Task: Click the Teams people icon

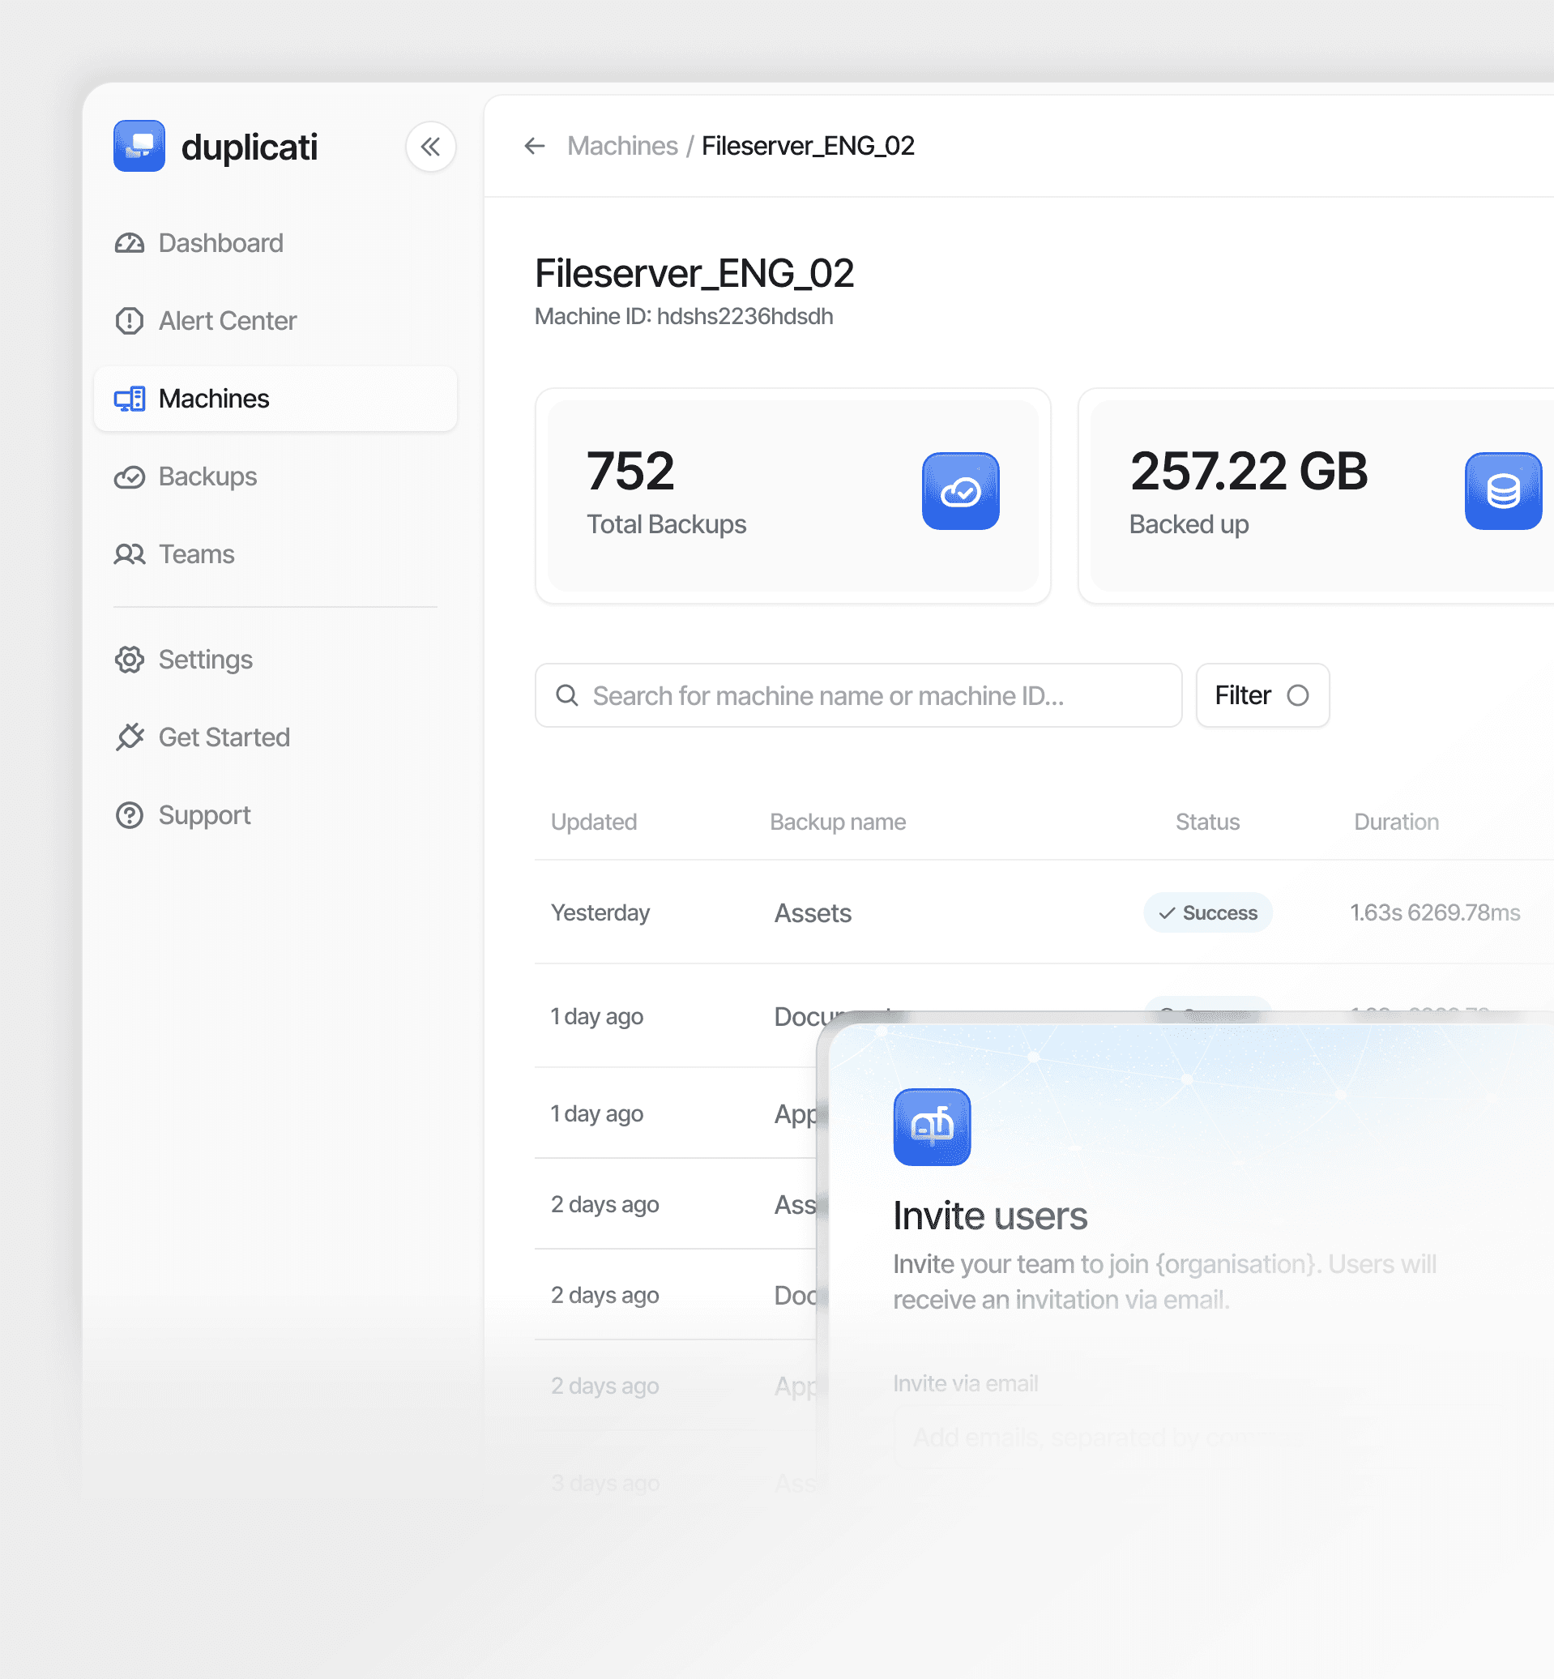Action: pyautogui.click(x=130, y=554)
